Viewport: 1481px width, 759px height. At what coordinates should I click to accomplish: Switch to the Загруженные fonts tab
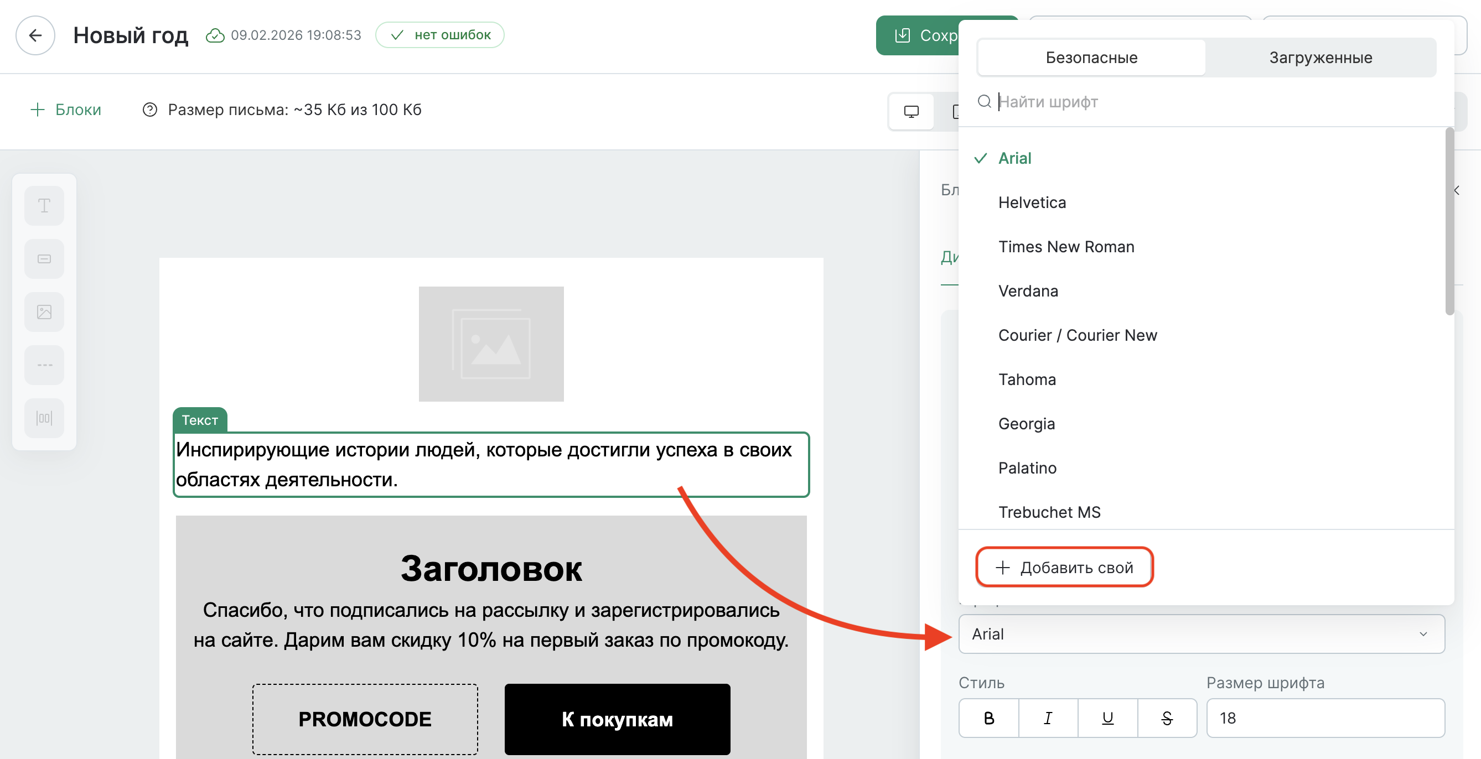(x=1321, y=57)
